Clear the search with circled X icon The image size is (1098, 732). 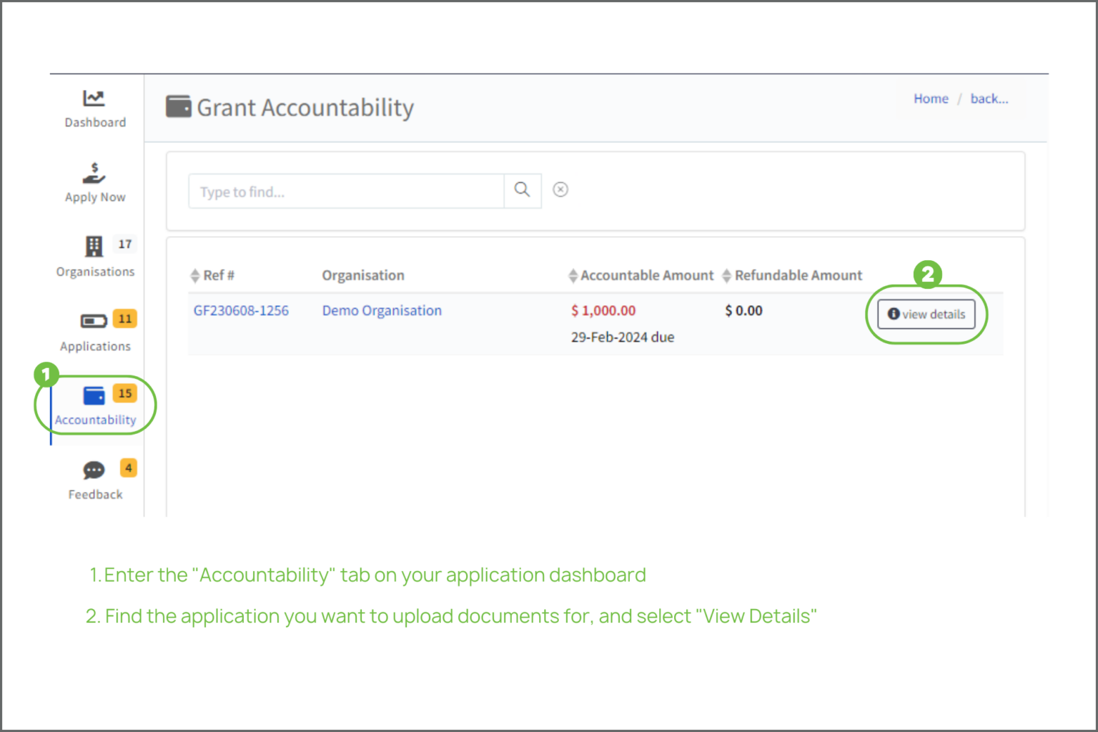pyautogui.click(x=560, y=189)
